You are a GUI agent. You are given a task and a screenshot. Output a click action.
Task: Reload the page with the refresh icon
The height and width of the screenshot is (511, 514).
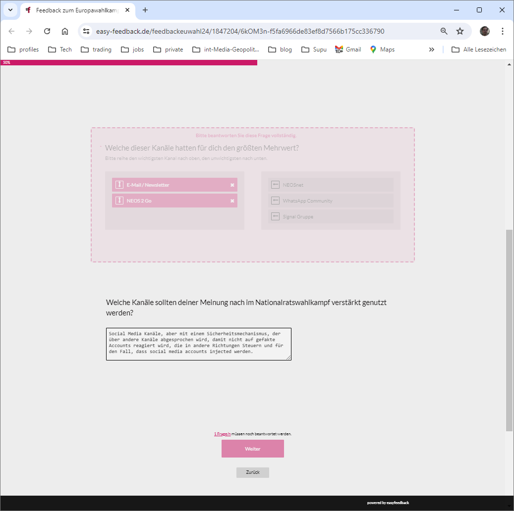pos(47,31)
